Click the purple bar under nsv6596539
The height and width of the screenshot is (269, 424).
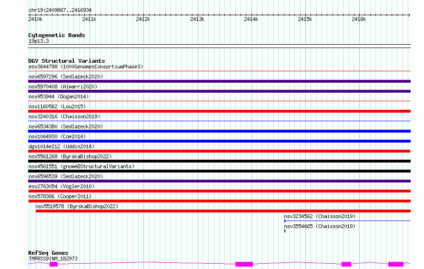tap(219, 181)
